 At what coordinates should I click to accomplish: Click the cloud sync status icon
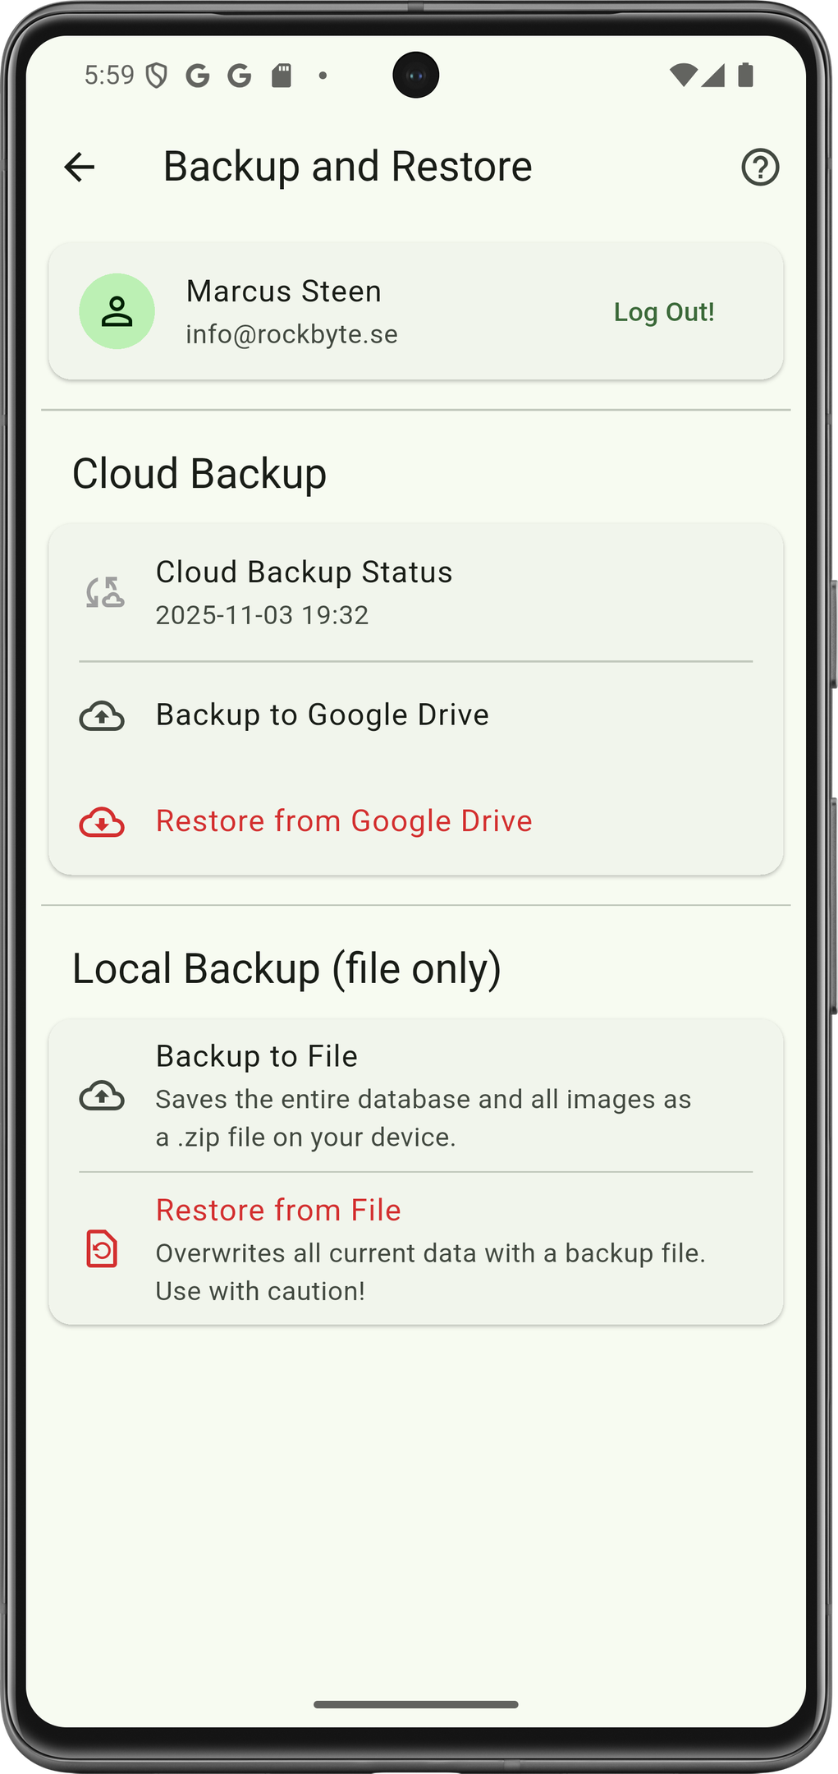click(105, 592)
